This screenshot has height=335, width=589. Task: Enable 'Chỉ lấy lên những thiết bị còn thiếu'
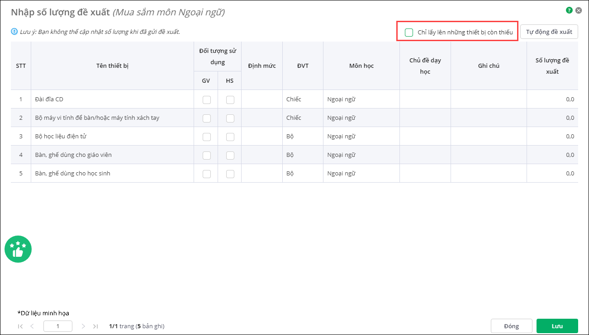click(x=409, y=32)
